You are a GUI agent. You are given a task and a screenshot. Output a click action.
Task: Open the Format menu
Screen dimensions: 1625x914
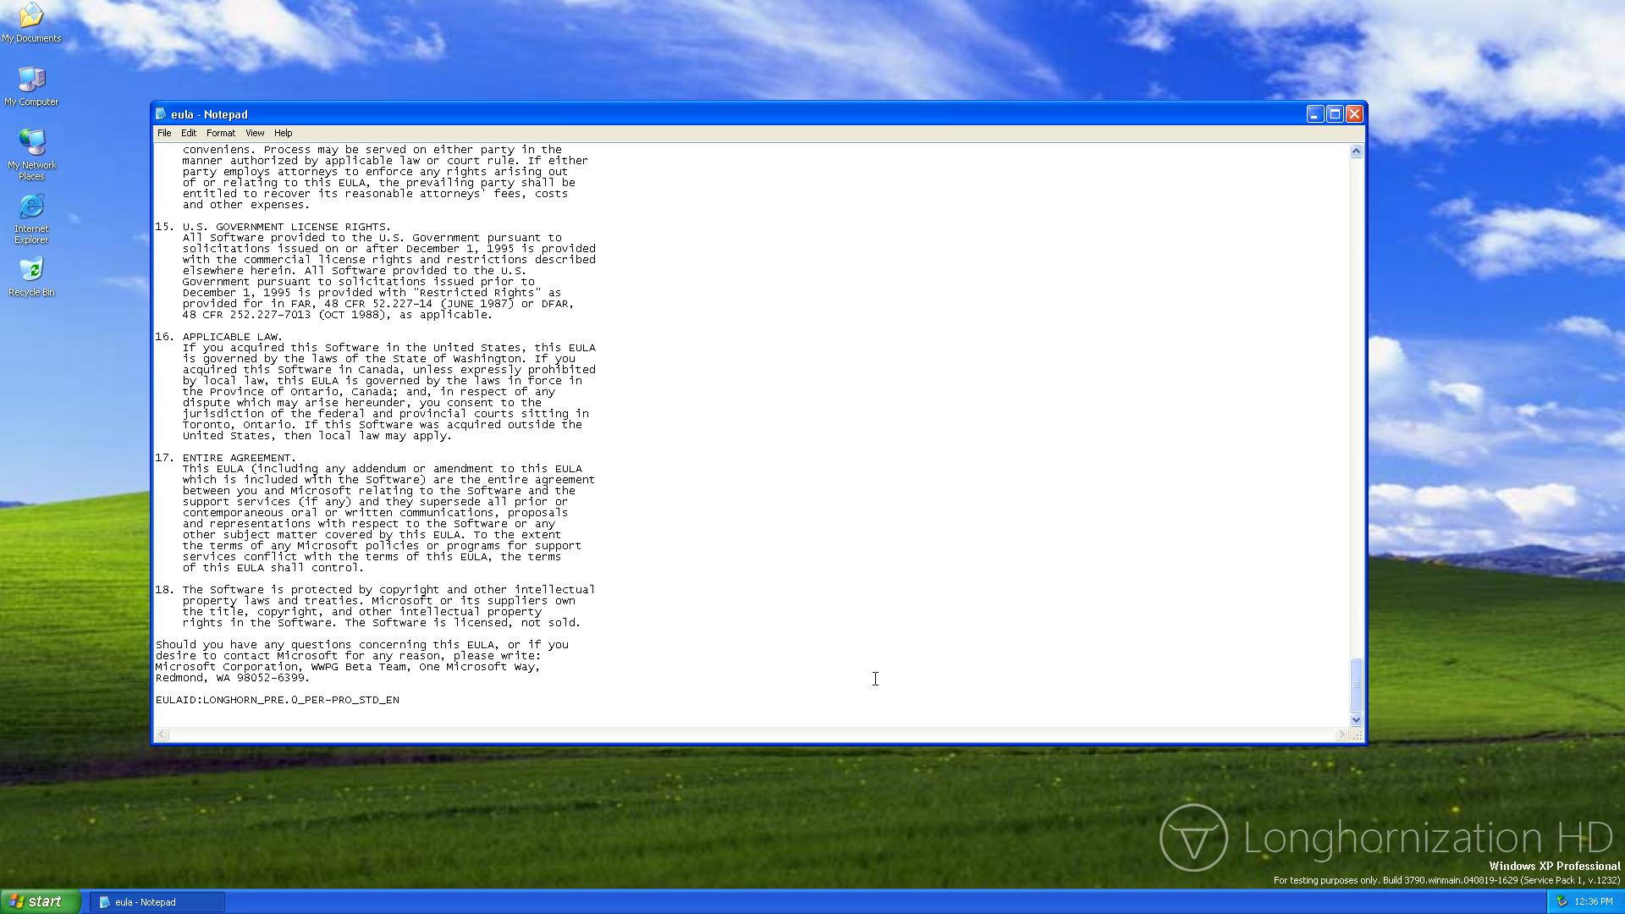(220, 133)
